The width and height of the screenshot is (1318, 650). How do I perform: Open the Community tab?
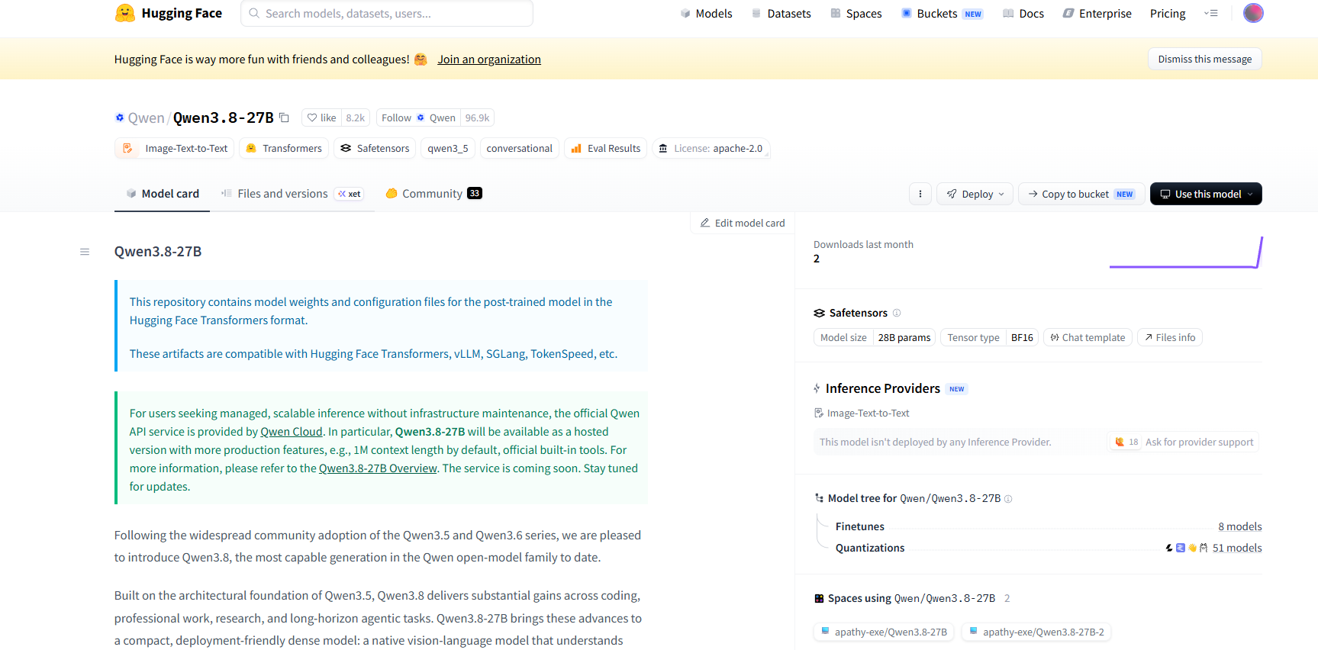click(x=433, y=194)
